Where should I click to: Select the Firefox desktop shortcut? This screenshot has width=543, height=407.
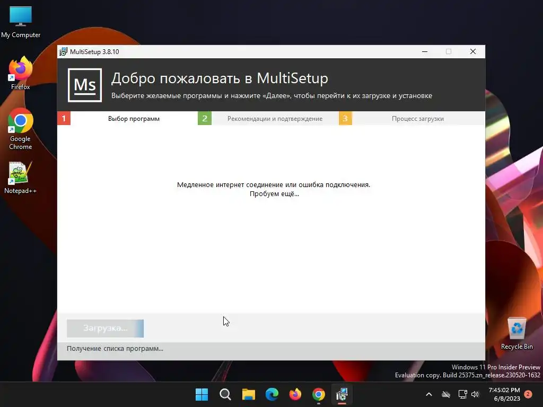point(21,73)
